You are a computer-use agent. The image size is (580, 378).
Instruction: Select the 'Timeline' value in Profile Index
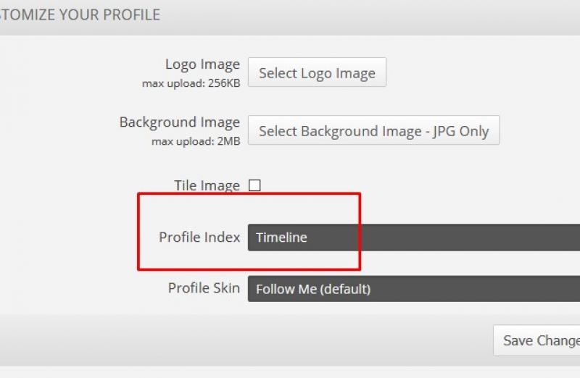pyautogui.click(x=282, y=238)
